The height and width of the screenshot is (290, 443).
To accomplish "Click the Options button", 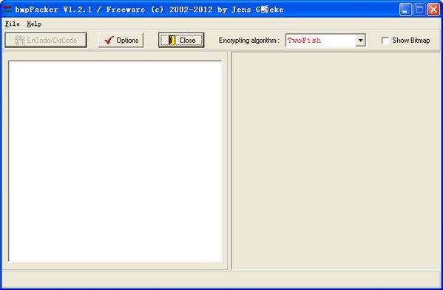I will point(121,41).
